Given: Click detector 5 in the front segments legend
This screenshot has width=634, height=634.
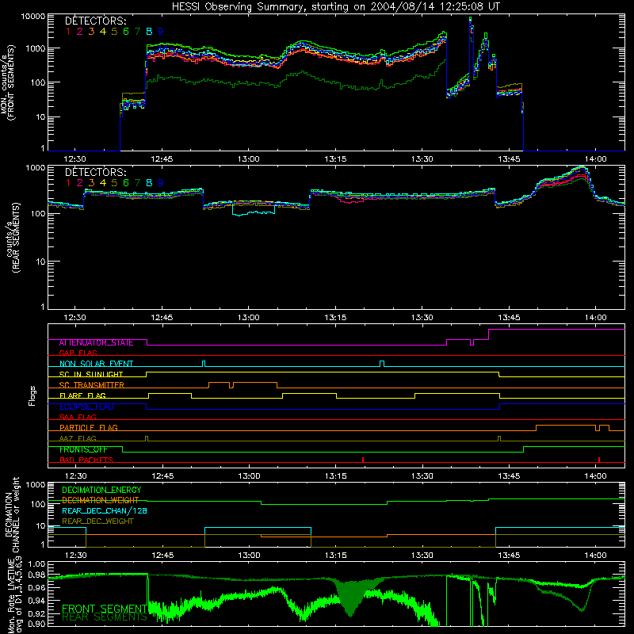Looking at the screenshot, I should 114,32.
